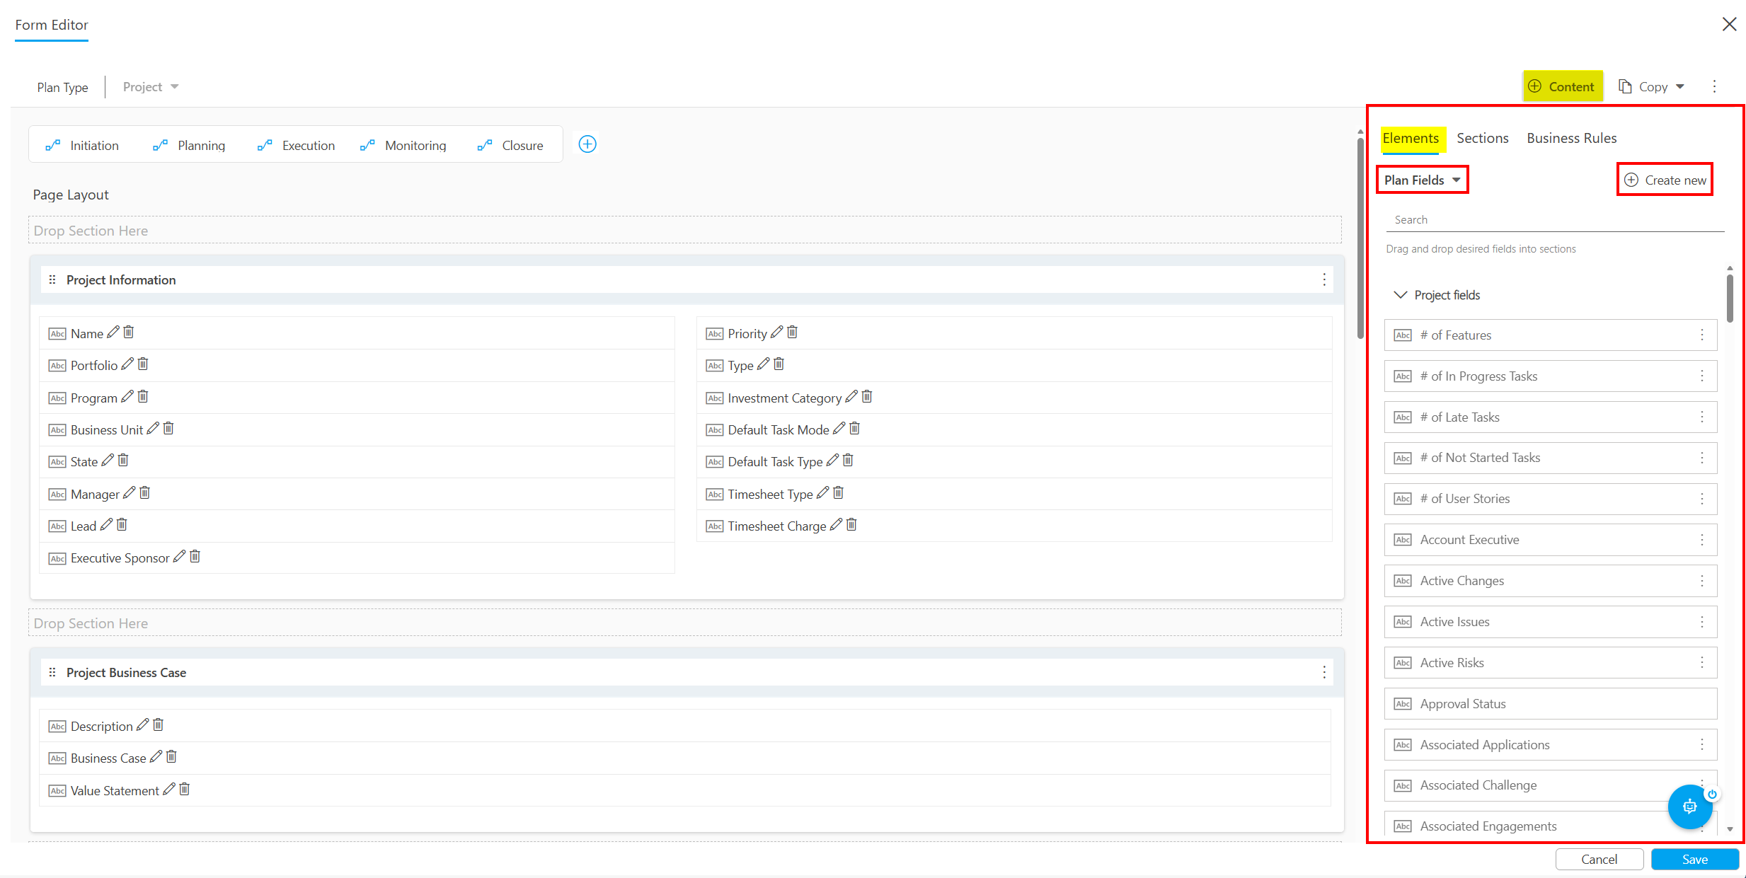Delete the Executive Sponsor field
The height and width of the screenshot is (878, 1746).
coord(195,557)
